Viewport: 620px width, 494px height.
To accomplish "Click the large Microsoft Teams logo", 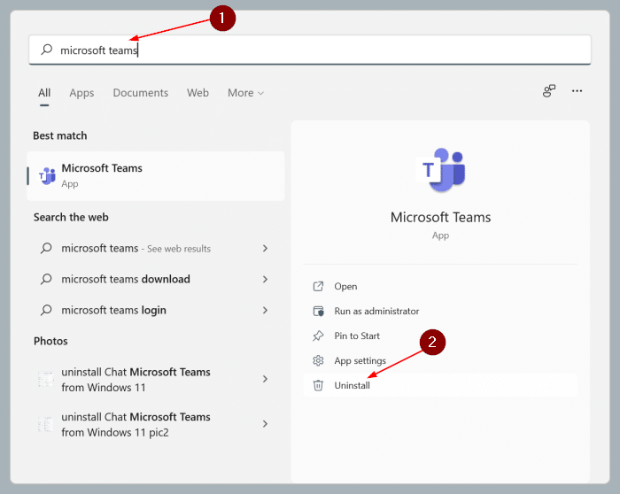I will 441,170.
